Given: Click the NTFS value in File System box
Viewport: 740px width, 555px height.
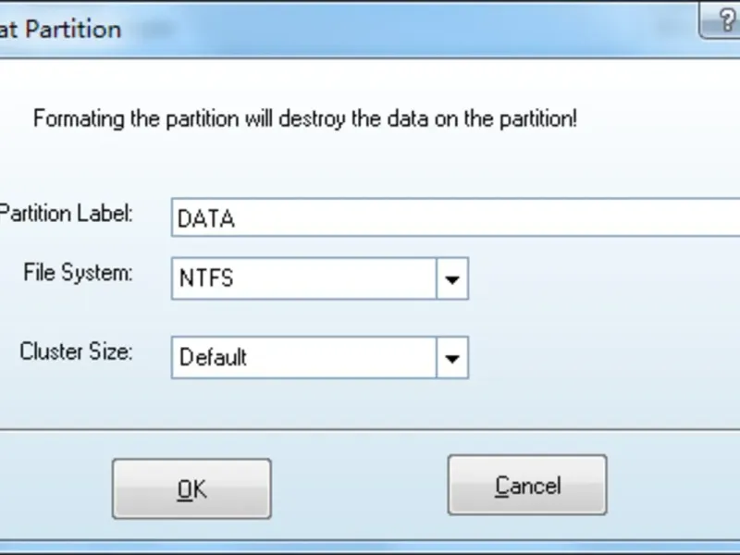Looking at the screenshot, I should point(206,278).
